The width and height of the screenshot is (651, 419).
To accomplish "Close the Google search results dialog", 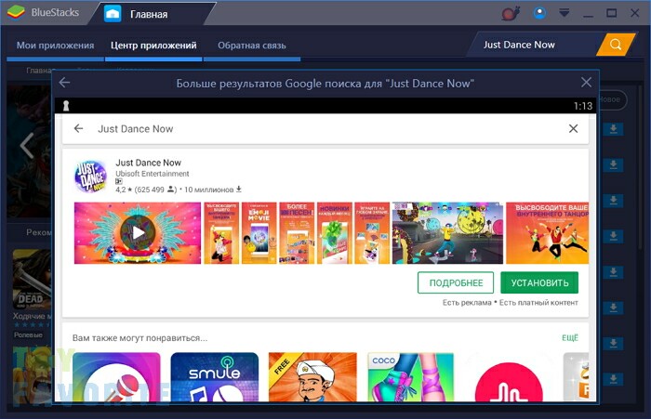I will [x=586, y=82].
